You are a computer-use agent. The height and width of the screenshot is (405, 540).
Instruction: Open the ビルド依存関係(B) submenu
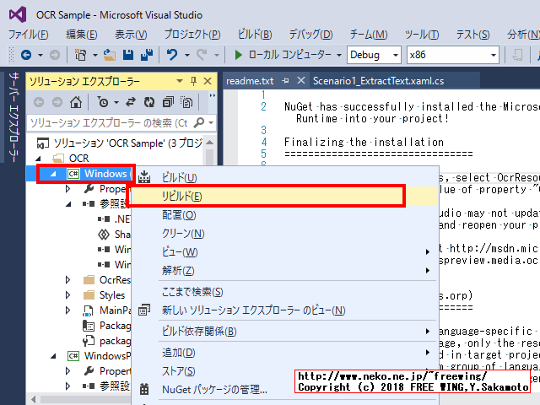click(x=285, y=332)
